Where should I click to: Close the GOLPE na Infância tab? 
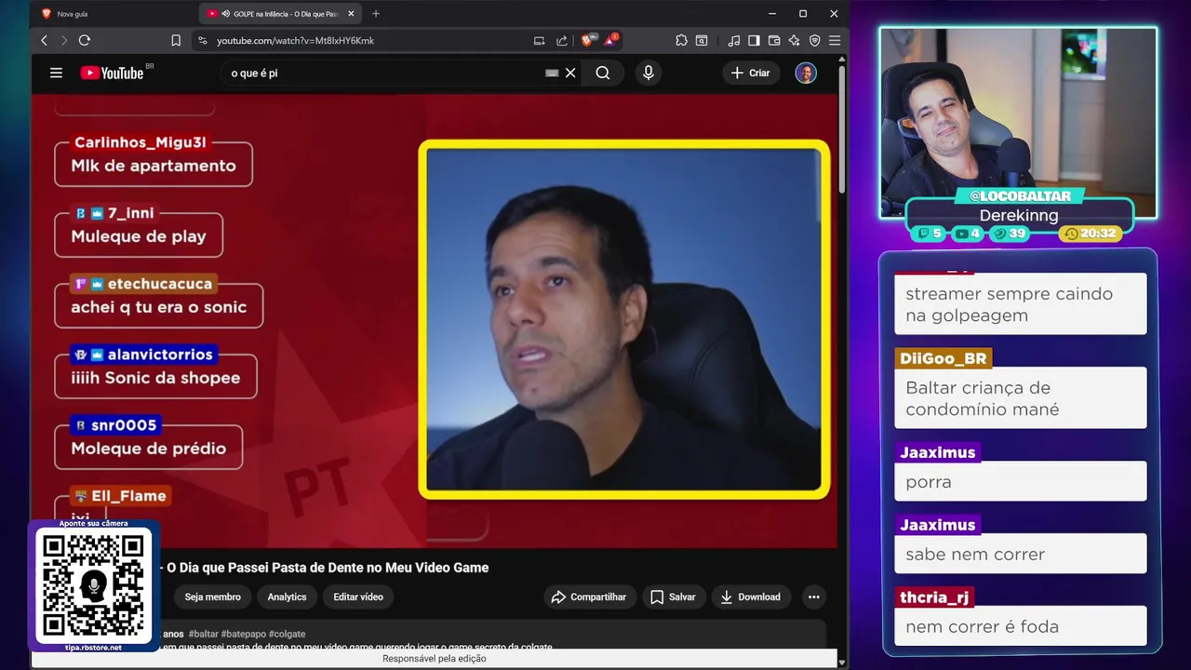pyautogui.click(x=350, y=13)
